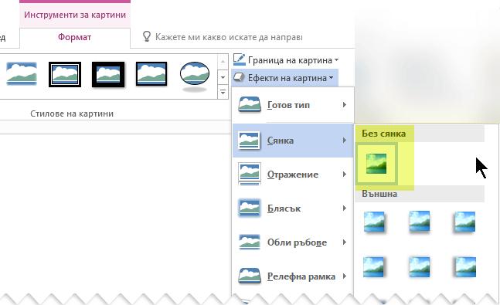
Task: Pick middle outer shadow in second row
Action: click(420, 267)
